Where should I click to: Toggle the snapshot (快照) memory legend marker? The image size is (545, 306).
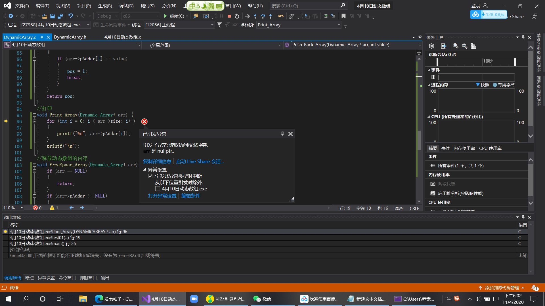tap(478, 85)
